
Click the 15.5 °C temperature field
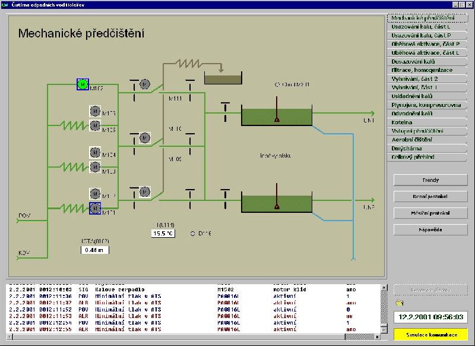pyautogui.click(x=162, y=234)
